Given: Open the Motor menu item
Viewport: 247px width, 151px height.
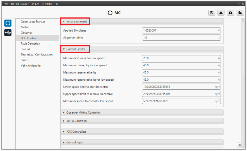Looking at the screenshot, I should click(x=25, y=27).
